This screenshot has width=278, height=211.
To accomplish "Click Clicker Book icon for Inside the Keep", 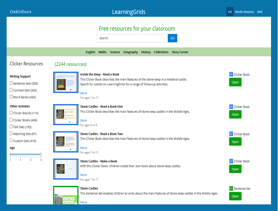I will click(231, 75).
